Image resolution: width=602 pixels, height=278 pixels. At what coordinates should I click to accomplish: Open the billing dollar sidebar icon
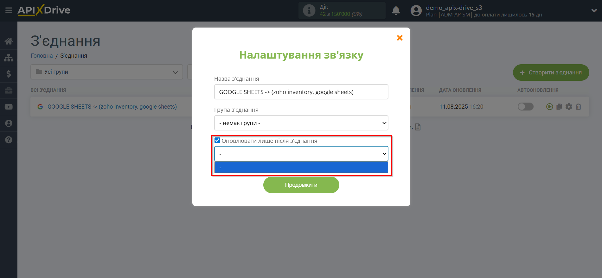(x=9, y=74)
